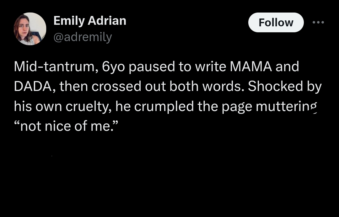The width and height of the screenshot is (339, 217).
Task: Click the word muttering in the tweet
Action: pos(286,107)
